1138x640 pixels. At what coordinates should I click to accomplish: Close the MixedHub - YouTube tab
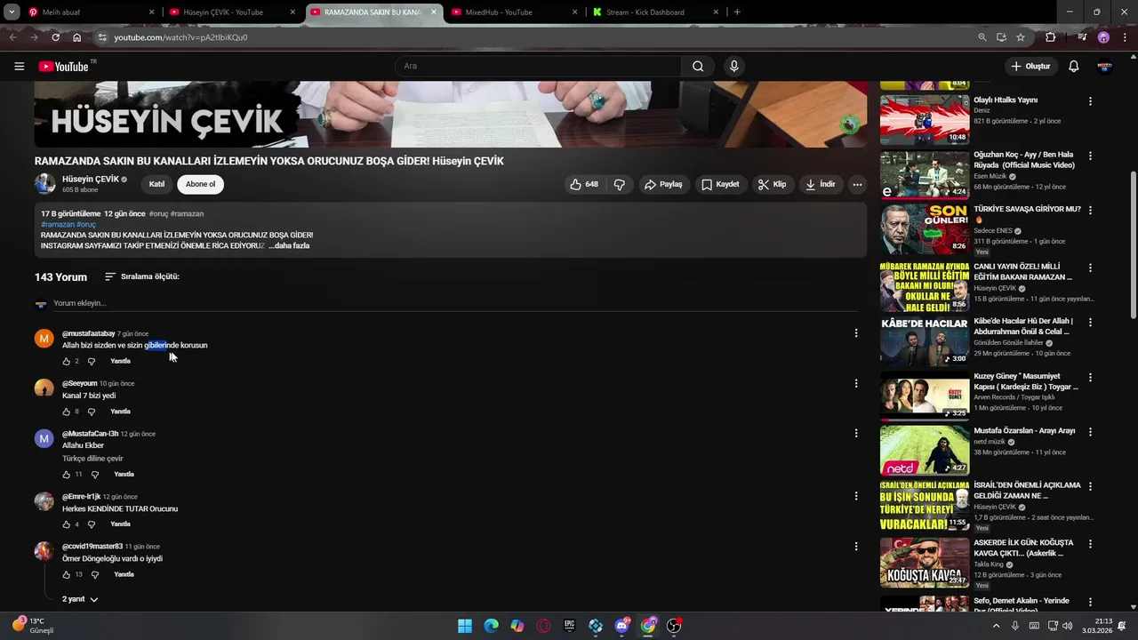(x=574, y=12)
